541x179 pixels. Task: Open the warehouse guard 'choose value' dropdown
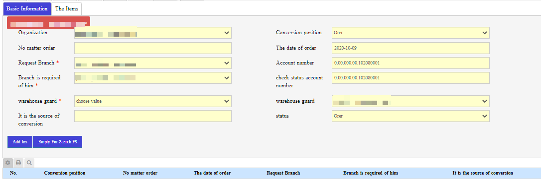(153, 101)
